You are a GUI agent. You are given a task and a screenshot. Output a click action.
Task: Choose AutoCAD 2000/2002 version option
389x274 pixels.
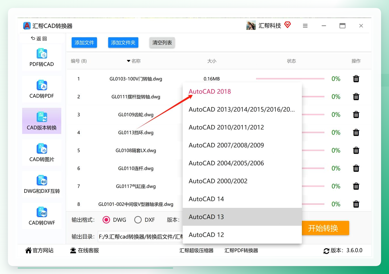click(242, 181)
